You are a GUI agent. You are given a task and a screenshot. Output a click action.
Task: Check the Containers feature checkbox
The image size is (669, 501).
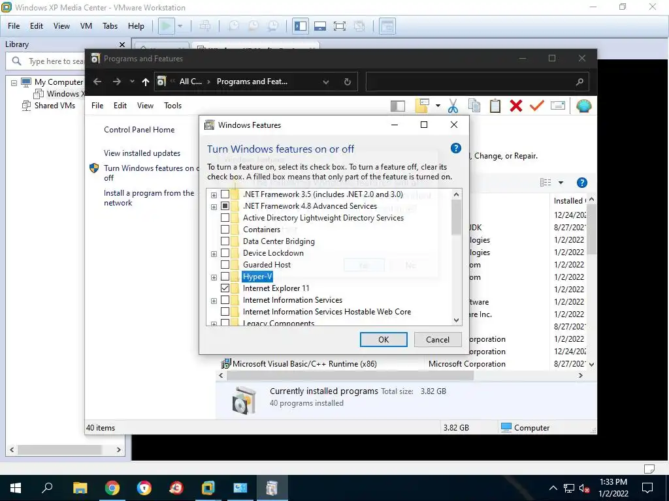click(x=225, y=230)
